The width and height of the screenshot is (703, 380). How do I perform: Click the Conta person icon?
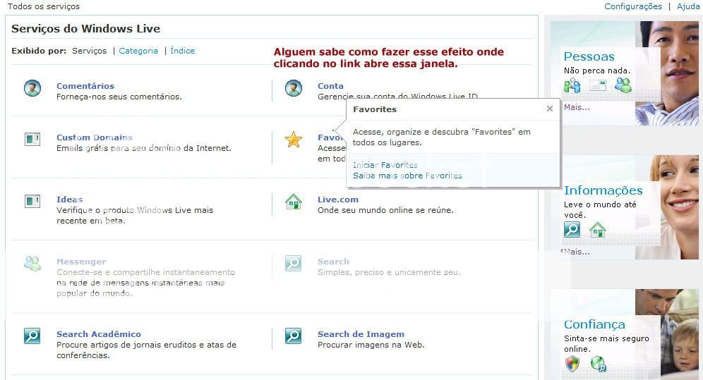[x=294, y=88]
